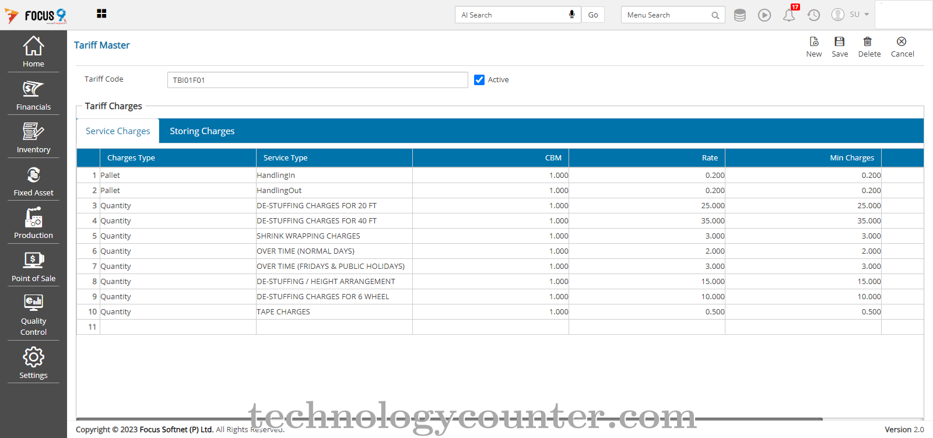Image resolution: width=933 pixels, height=438 pixels.
Task: Open the Fixed Asset module
Action: (x=33, y=181)
